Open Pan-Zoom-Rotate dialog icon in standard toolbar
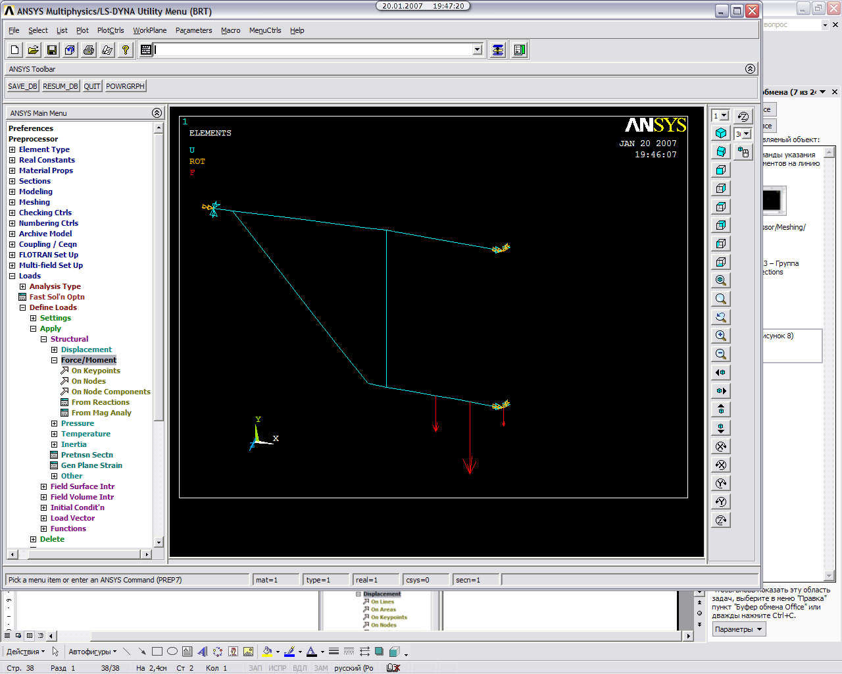This screenshot has width=842, height=674. (70, 50)
